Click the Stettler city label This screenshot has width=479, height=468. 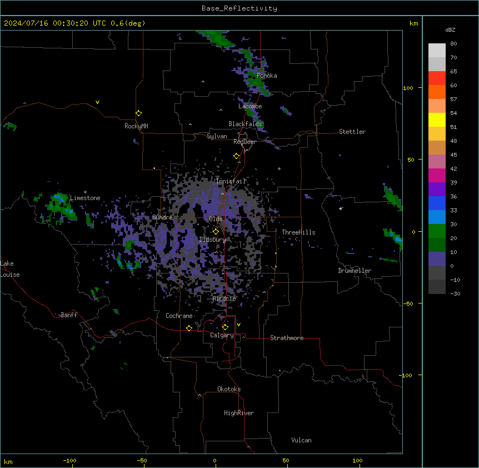tap(352, 132)
